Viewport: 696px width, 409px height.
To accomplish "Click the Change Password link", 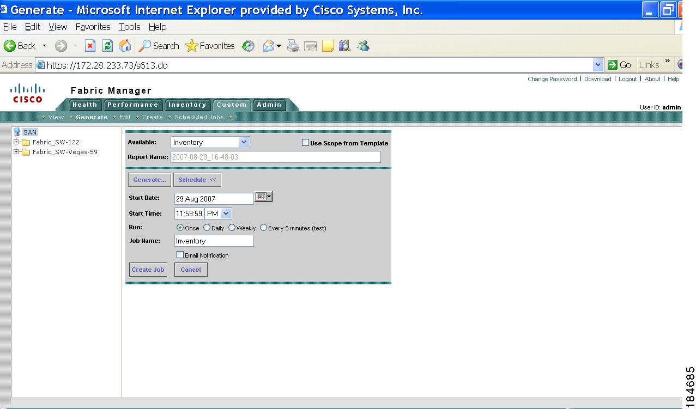I will (x=552, y=79).
